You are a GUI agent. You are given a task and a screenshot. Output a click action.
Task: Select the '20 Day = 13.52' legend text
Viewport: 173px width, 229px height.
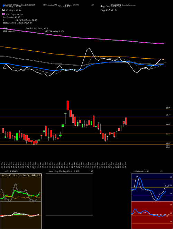pos(13,6)
